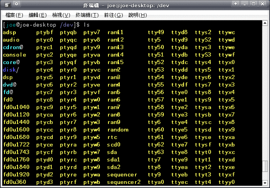This screenshot has width=270, height=188.
Task: Open the 編輯(E) menu
Action: pos(38,15)
